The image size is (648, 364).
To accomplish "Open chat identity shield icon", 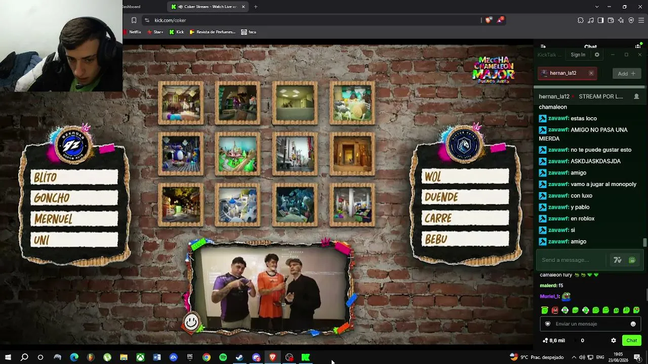I will 548,324.
